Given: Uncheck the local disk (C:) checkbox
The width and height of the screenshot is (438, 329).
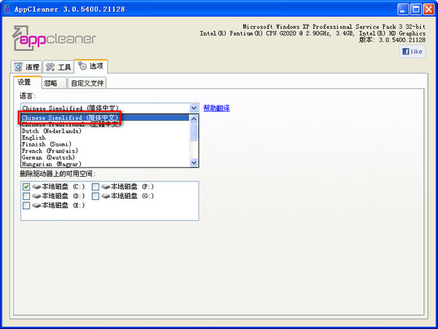Looking at the screenshot, I should [x=26, y=186].
